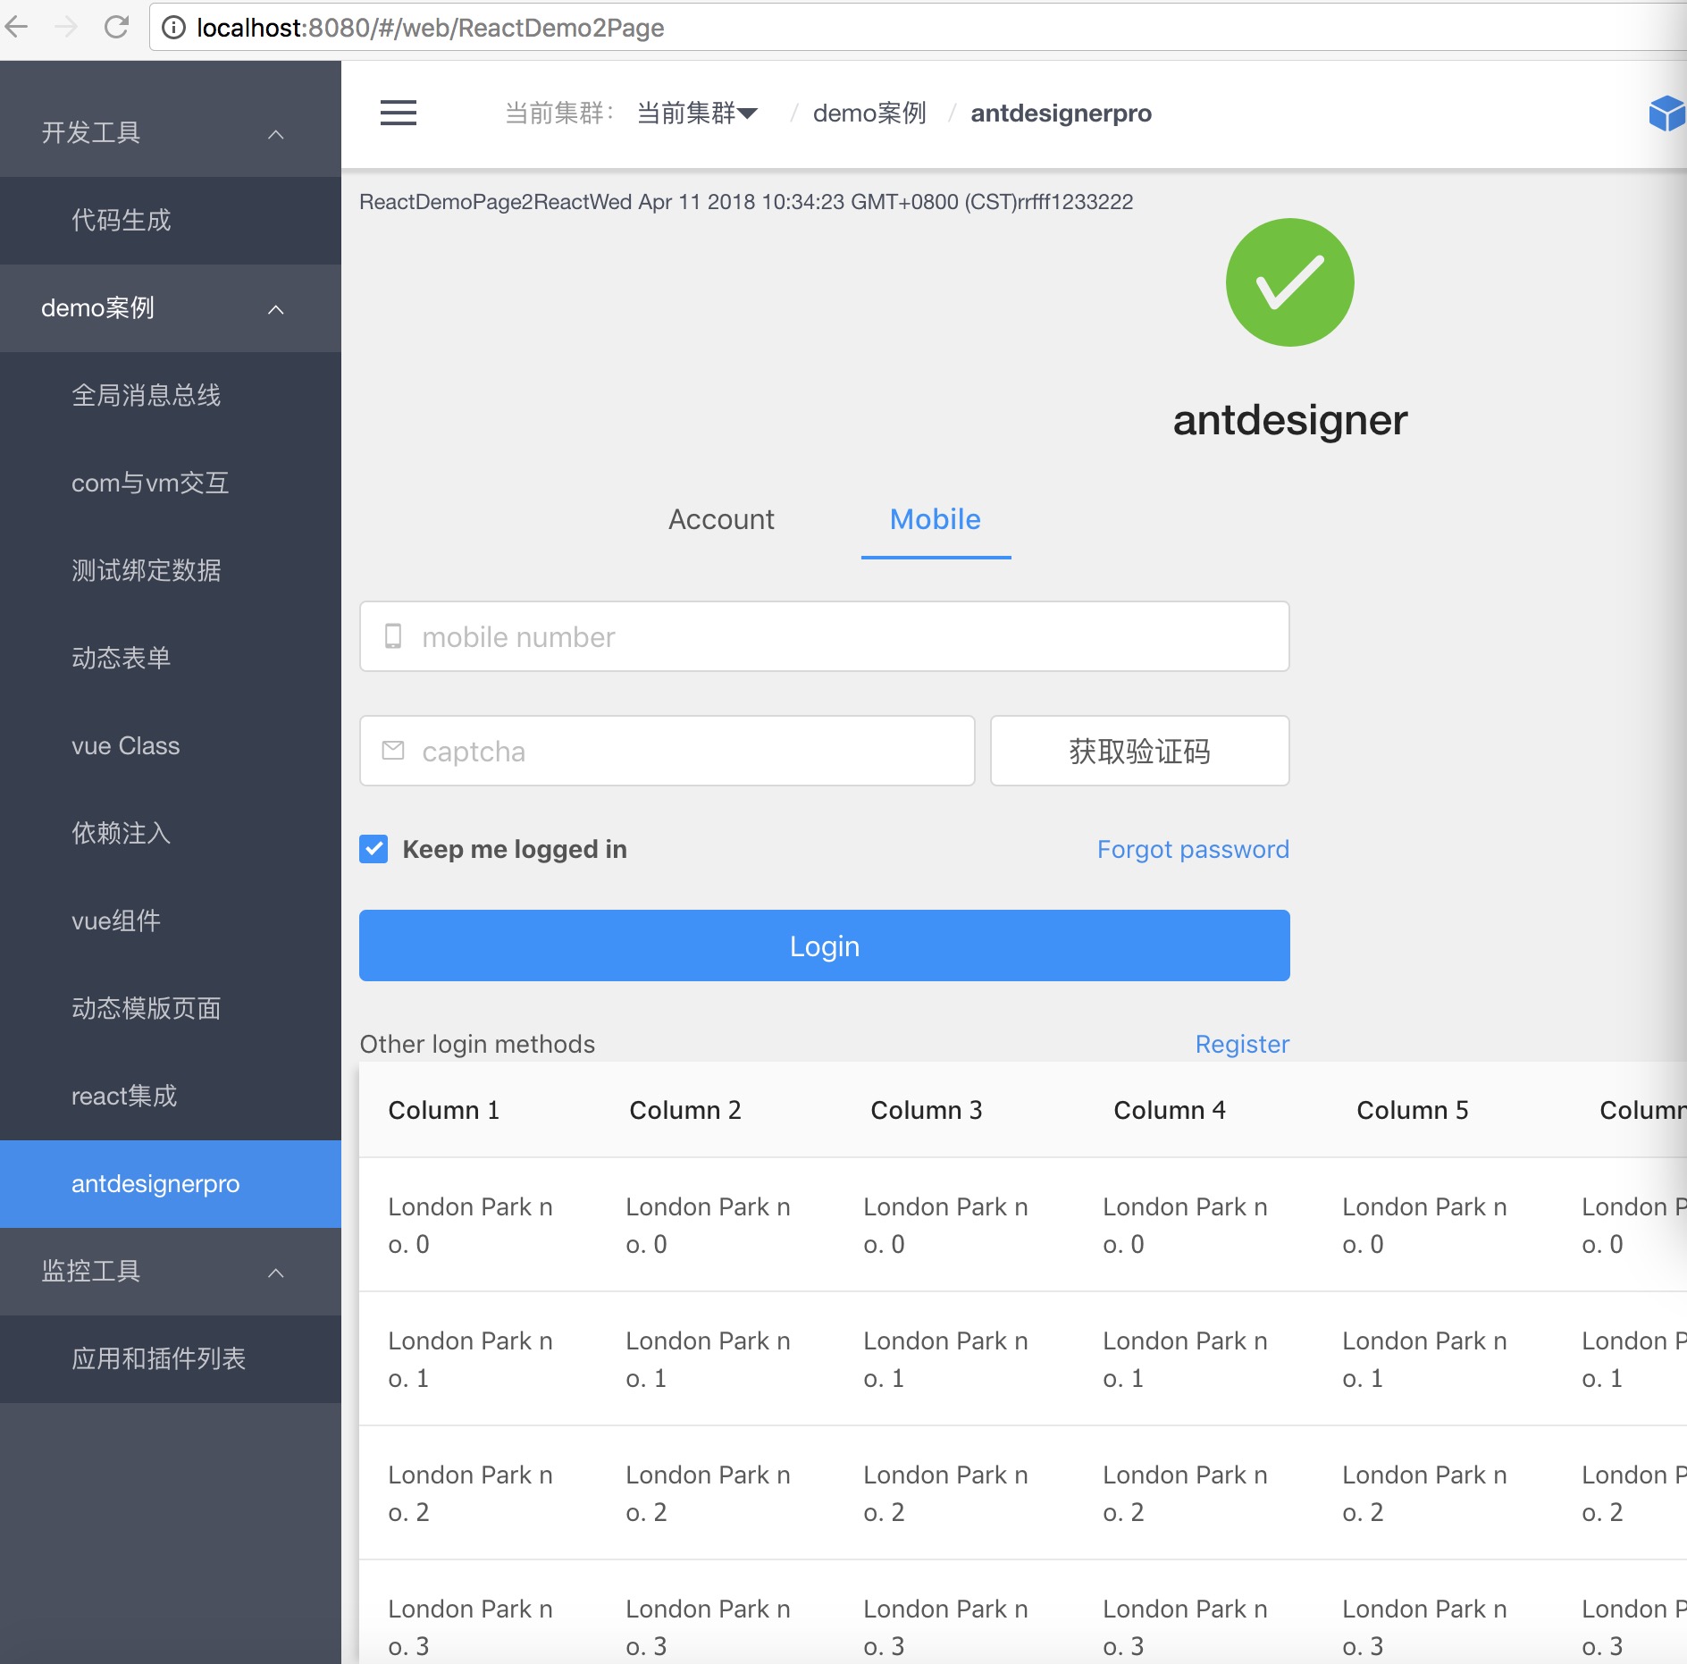Toggle Keep me logged in checkbox
Screen dimensions: 1687x1664
[x=373, y=849]
